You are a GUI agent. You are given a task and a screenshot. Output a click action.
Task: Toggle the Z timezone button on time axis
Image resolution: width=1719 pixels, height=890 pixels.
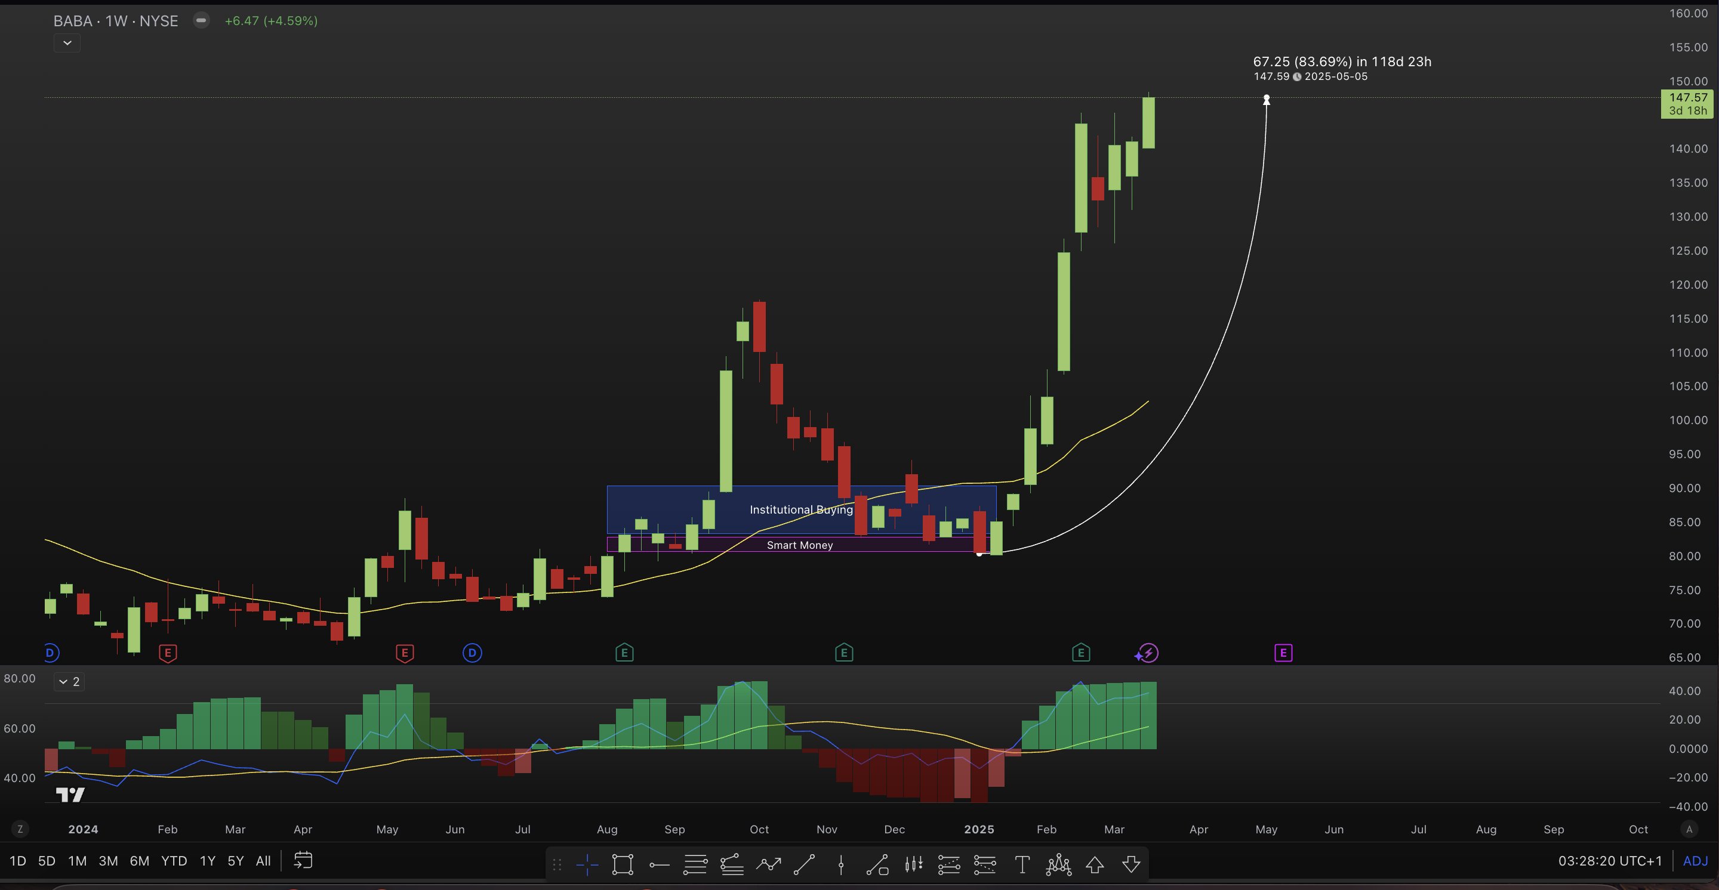coord(20,829)
